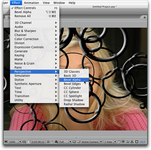Screen dimensions: 151x150
Task: Toggle the transparency grid checkerboard icon
Action: point(79,142)
